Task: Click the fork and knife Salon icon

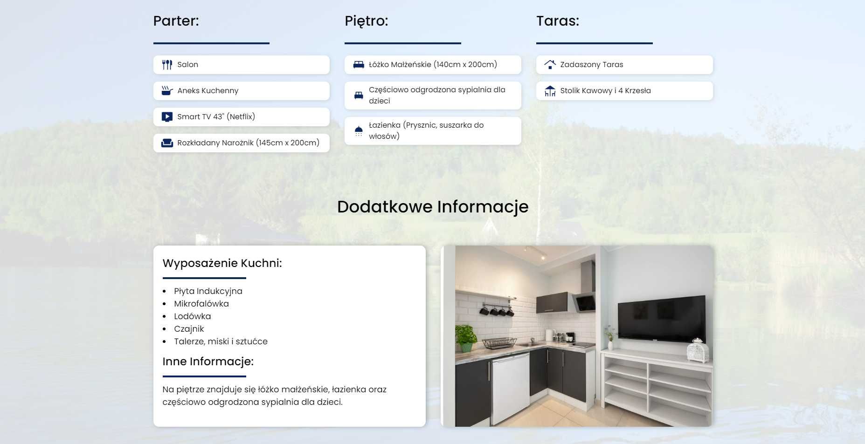Action: coord(167,65)
